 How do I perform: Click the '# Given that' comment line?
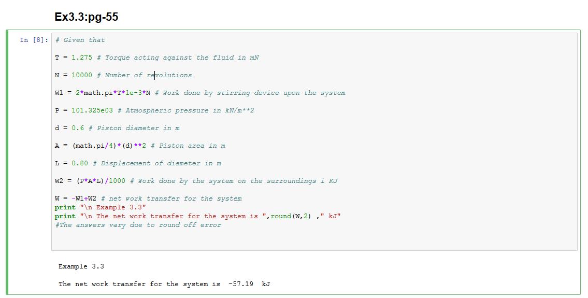(x=80, y=40)
